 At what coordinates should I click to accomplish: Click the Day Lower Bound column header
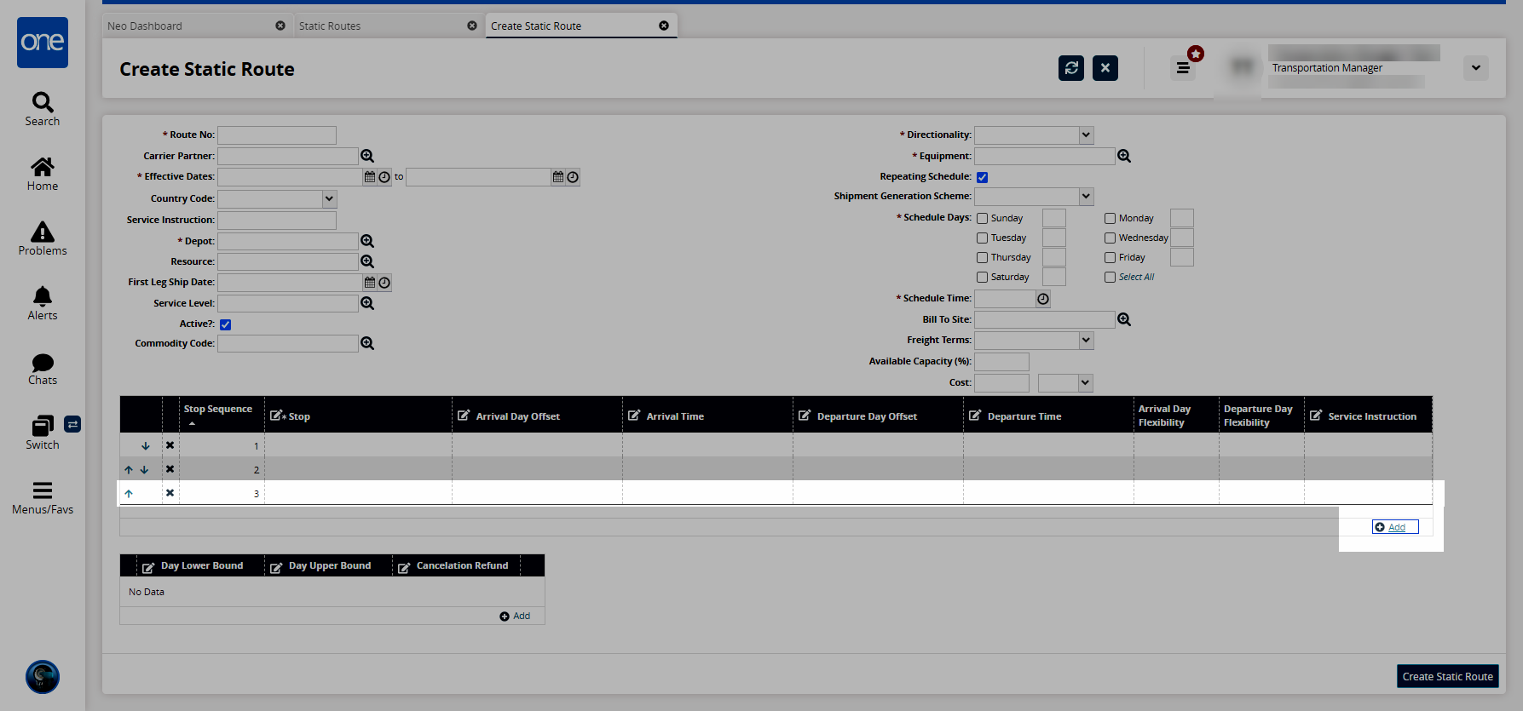202,565
